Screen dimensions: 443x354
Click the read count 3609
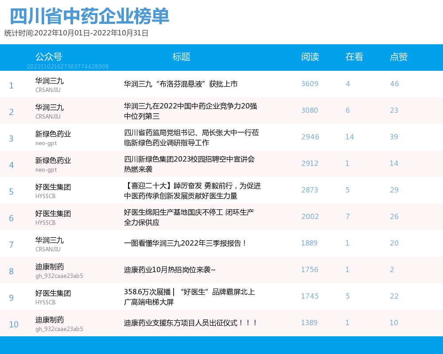pyautogui.click(x=310, y=84)
